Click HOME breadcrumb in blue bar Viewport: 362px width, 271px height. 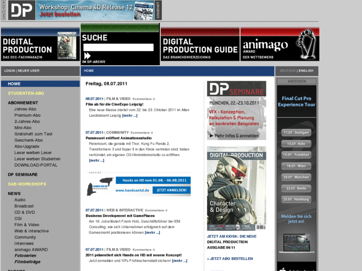(x=89, y=71)
